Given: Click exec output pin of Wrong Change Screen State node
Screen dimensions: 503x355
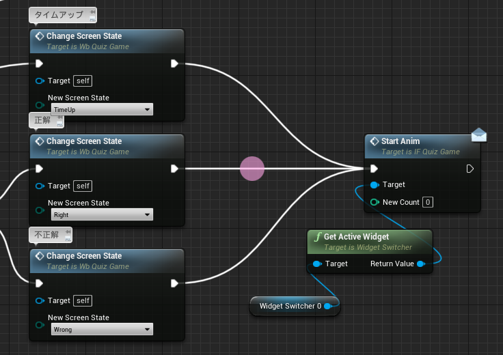Looking at the screenshot, I should coord(174,283).
